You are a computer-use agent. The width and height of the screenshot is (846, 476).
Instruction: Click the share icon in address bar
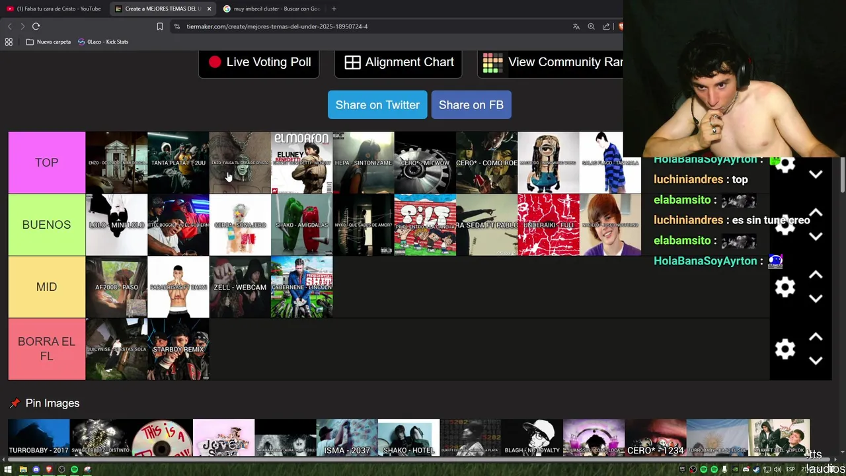tap(606, 26)
